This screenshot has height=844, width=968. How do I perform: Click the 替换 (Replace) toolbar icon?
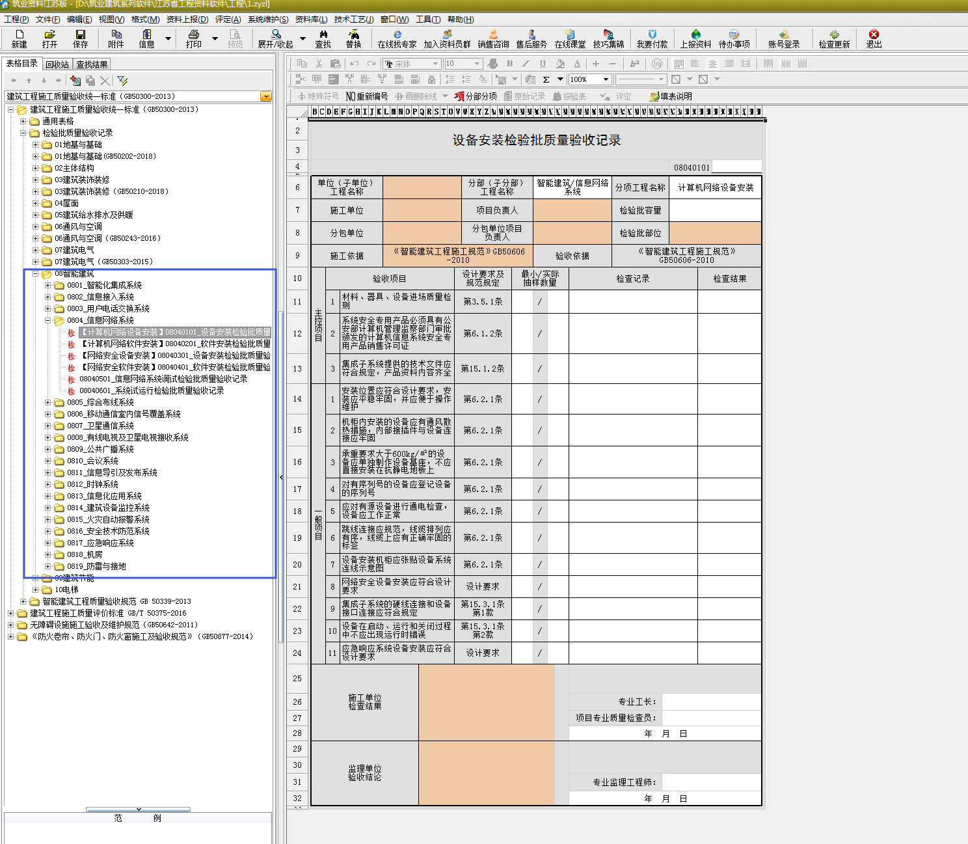[x=354, y=39]
